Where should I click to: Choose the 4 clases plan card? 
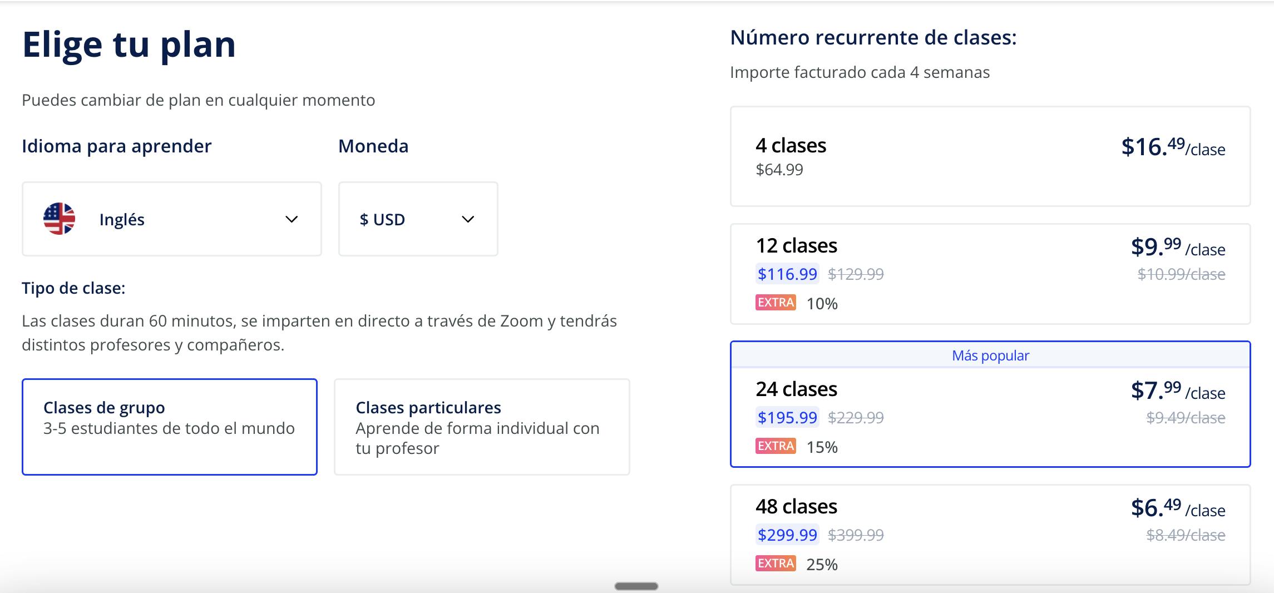pyautogui.click(x=990, y=156)
